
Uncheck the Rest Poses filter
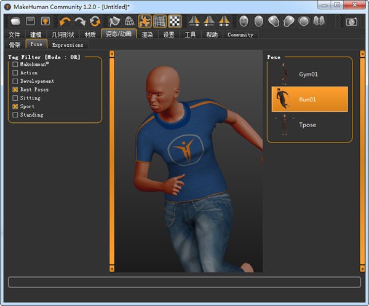point(15,90)
